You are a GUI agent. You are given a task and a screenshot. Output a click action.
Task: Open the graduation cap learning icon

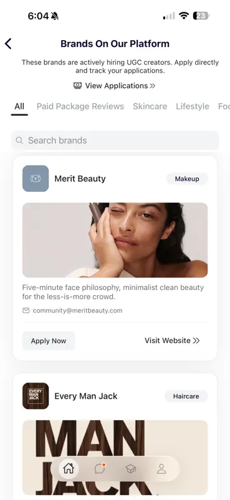[x=131, y=469]
